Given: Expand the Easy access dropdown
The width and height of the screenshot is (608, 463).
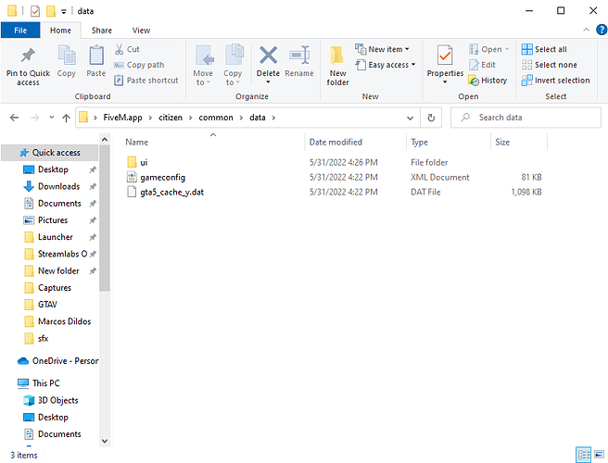Looking at the screenshot, I should pyautogui.click(x=391, y=65).
